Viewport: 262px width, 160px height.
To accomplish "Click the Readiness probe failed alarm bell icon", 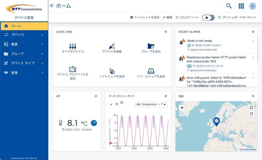I will pyautogui.click(x=182, y=58).
